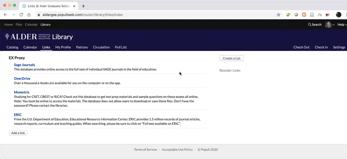Click the Create a List button
Screen dimensions: 347x159
click(x=231, y=58)
